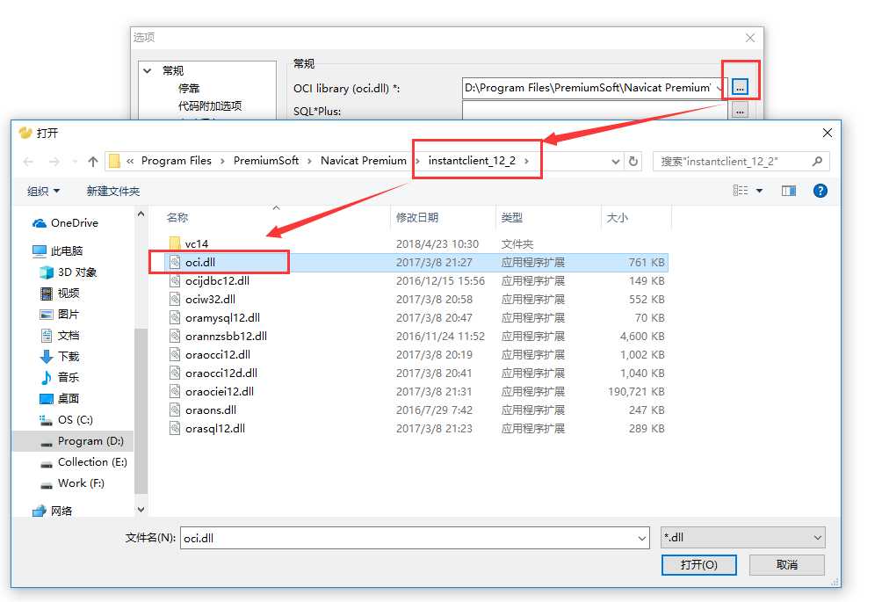882x602 pixels.
Task: Click the SQL*Plus browse button
Action: point(740,112)
